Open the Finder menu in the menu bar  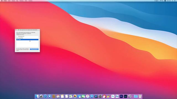tap(5, 1)
